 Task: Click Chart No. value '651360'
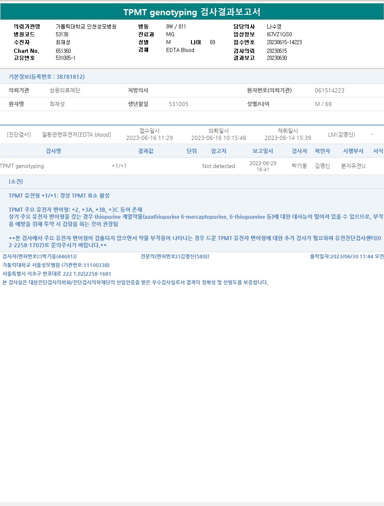63,51
